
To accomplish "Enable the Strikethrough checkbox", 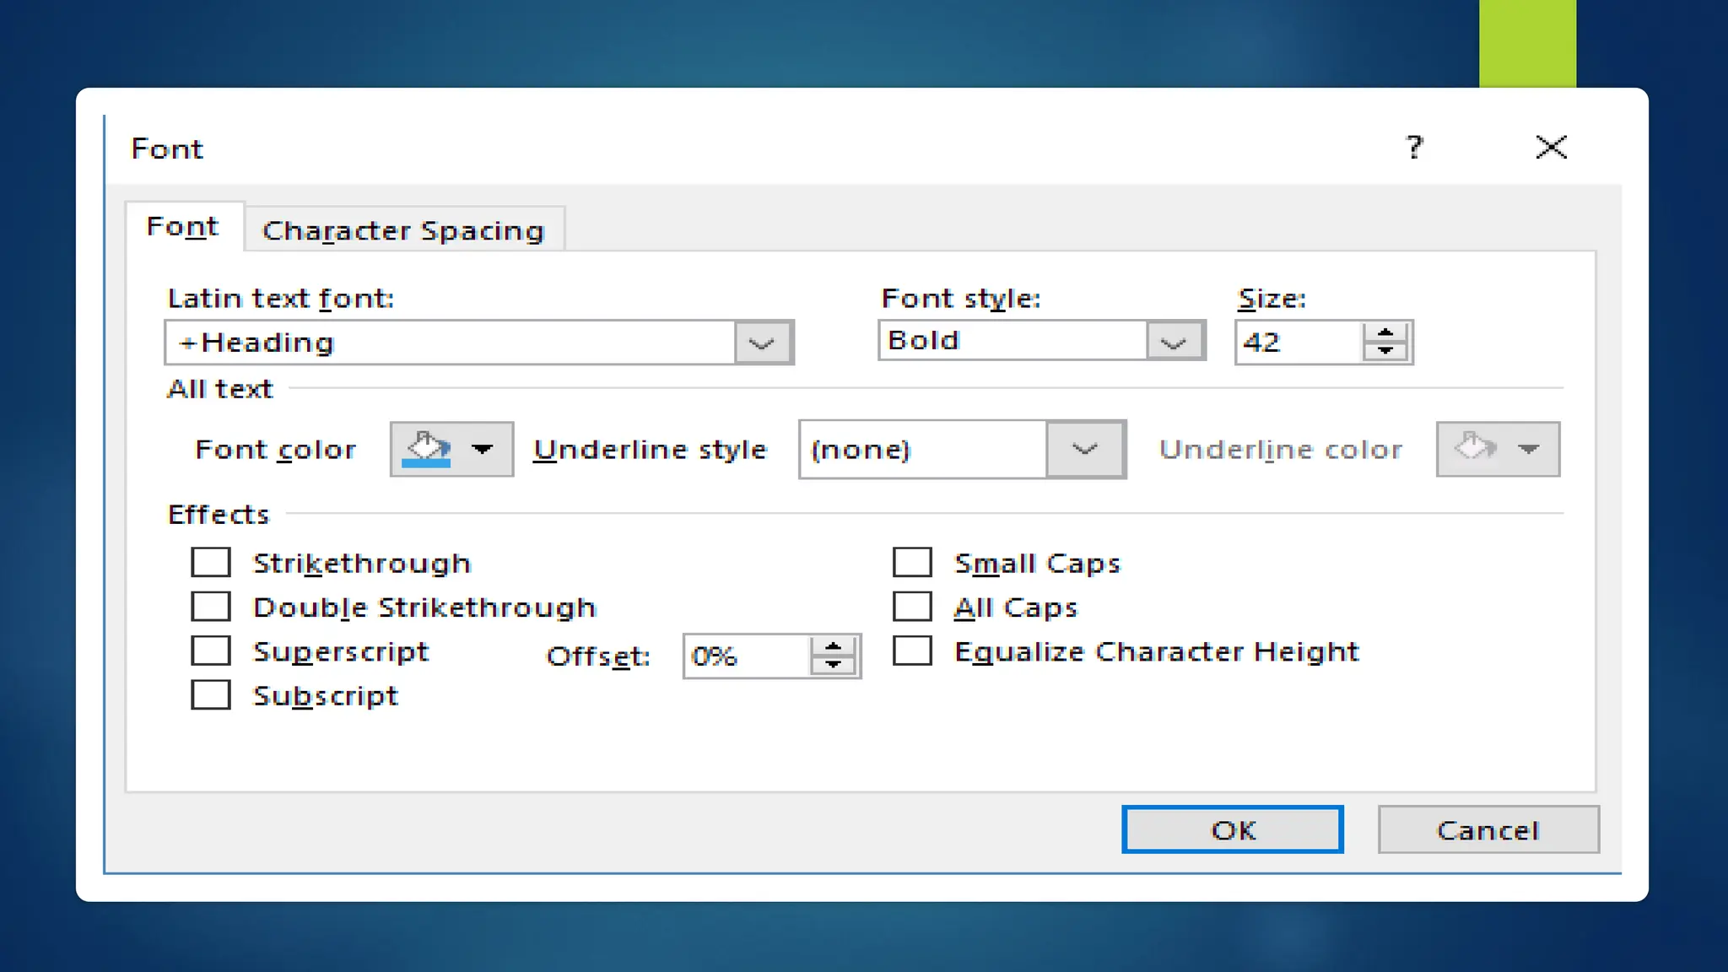I will tap(211, 562).
